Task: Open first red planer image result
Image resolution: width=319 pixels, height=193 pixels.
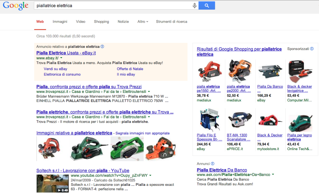Action: (x=49, y=149)
